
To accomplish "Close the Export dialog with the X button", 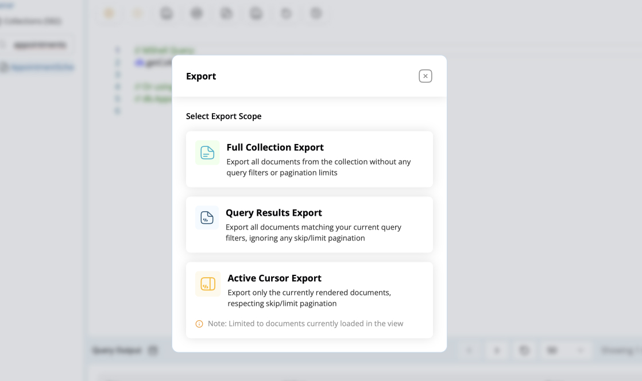I will click(425, 76).
